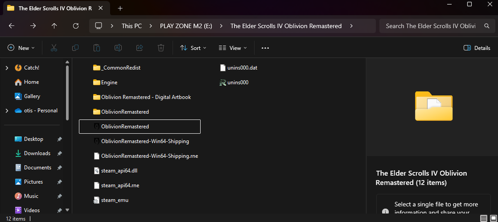Select the steam_emu settings file icon
The height and width of the screenshot is (222, 498).
(x=97, y=200)
